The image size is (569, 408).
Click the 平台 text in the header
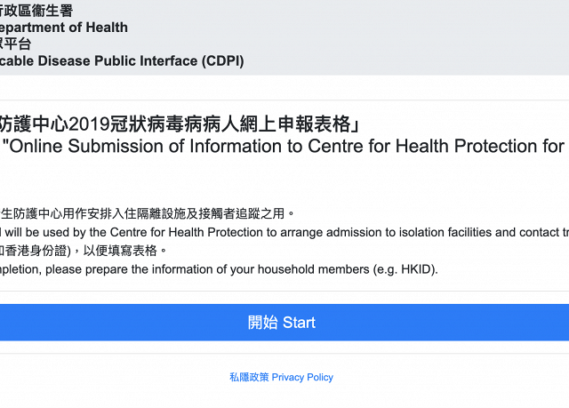tap(22, 44)
